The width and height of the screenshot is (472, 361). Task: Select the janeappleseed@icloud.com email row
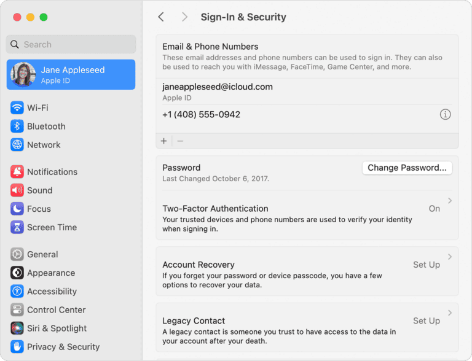pyautogui.click(x=307, y=91)
